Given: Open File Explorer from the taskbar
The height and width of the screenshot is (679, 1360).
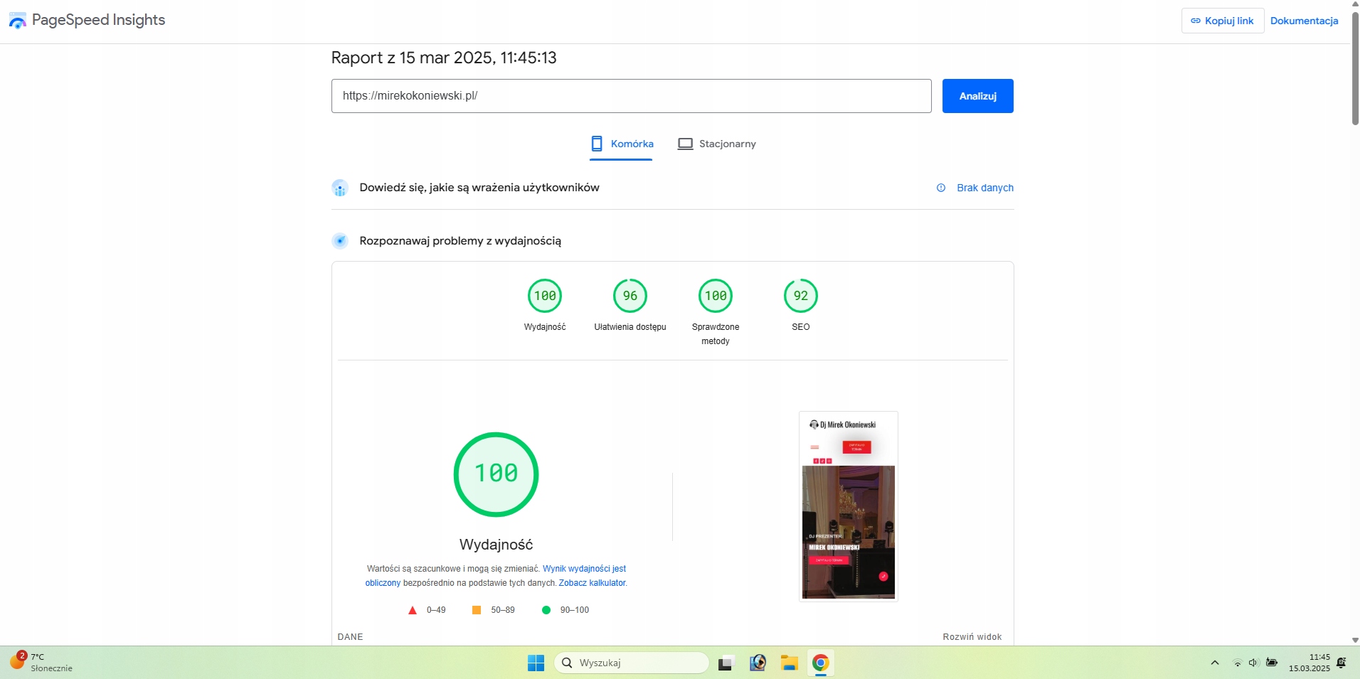Looking at the screenshot, I should click(x=790, y=663).
